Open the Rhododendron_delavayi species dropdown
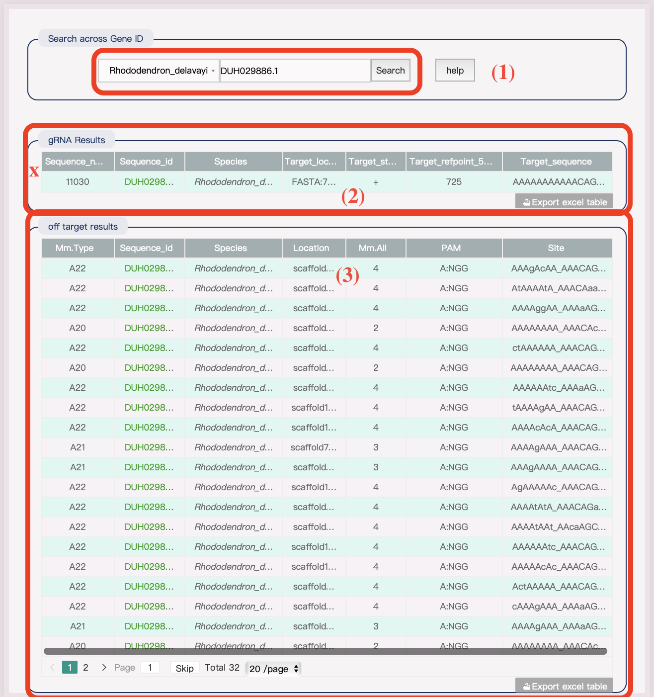The height and width of the screenshot is (697, 654). click(x=159, y=71)
